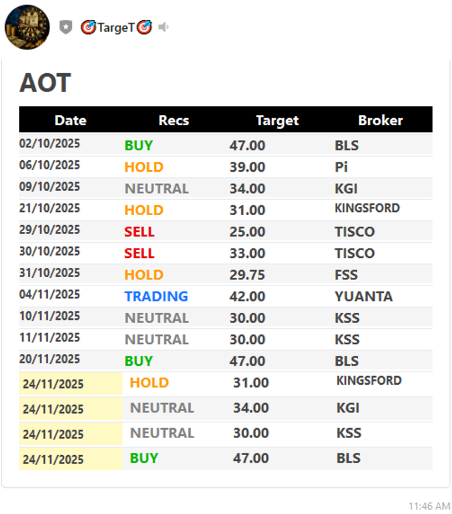The width and height of the screenshot is (452, 514).
Task: Click the muted speaker icon
Action: pos(163,27)
